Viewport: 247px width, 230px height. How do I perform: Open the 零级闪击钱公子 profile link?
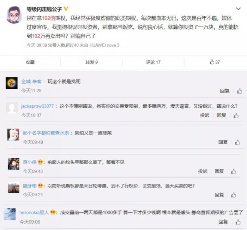44,8
